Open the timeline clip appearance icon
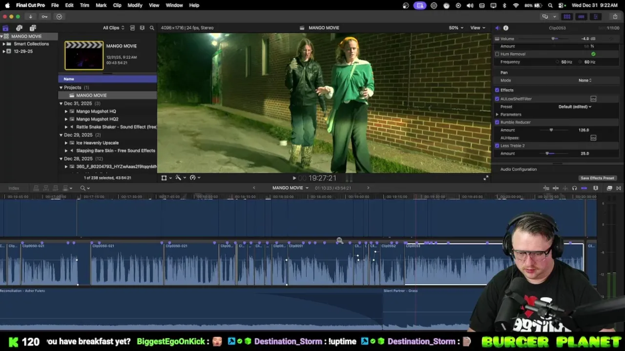The width and height of the screenshot is (625, 351). click(x=596, y=188)
